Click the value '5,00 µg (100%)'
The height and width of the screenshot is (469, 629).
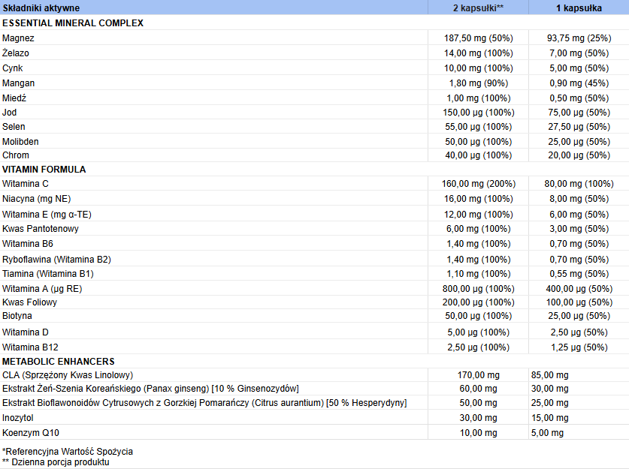(478, 332)
